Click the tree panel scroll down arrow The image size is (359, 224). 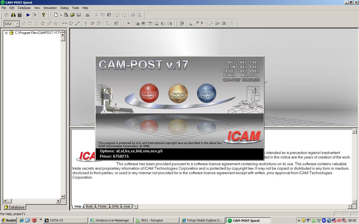(63, 197)
